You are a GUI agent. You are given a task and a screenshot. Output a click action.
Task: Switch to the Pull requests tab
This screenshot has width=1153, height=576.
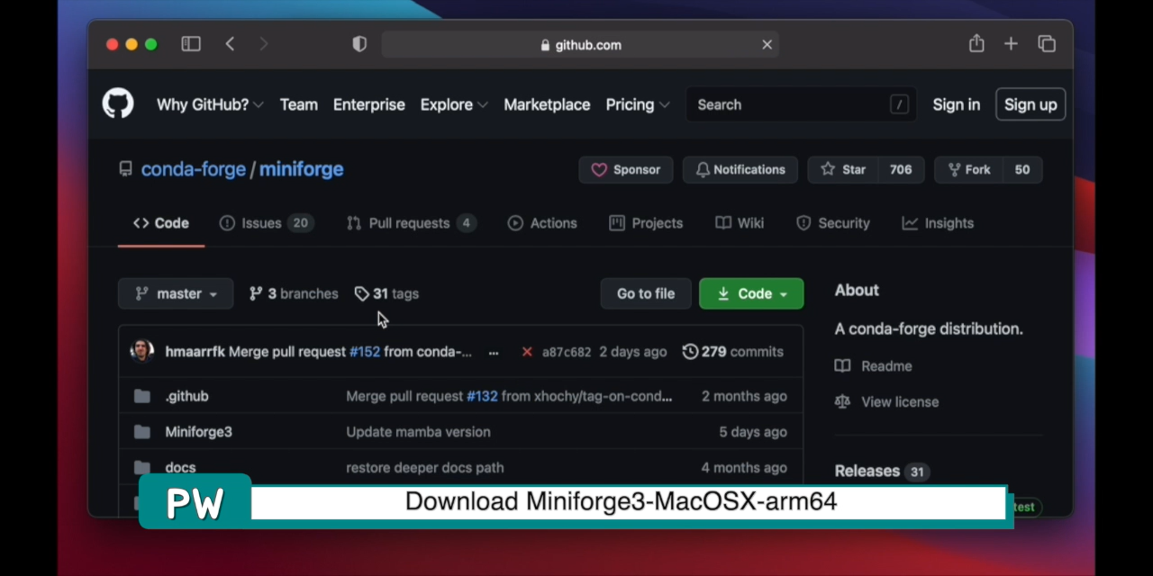(x=412, y=223)
